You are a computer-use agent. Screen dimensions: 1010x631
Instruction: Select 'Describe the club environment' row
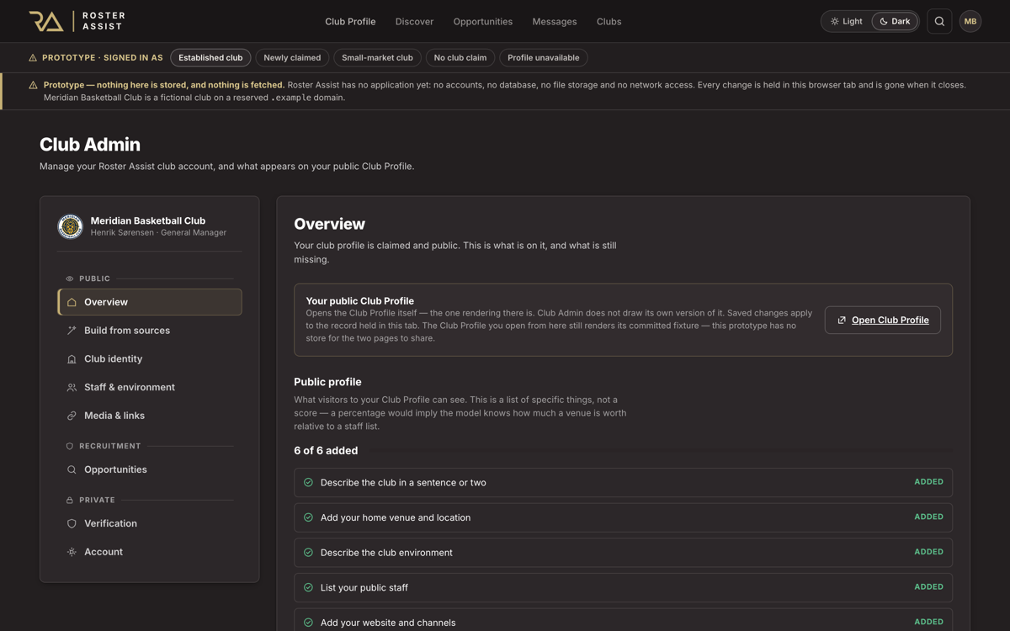(x=623, y=553)
